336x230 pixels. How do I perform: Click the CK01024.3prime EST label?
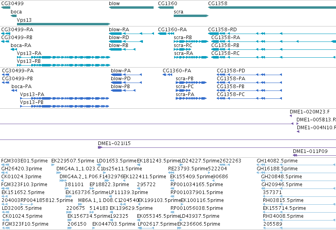click(x=21, y=177)
